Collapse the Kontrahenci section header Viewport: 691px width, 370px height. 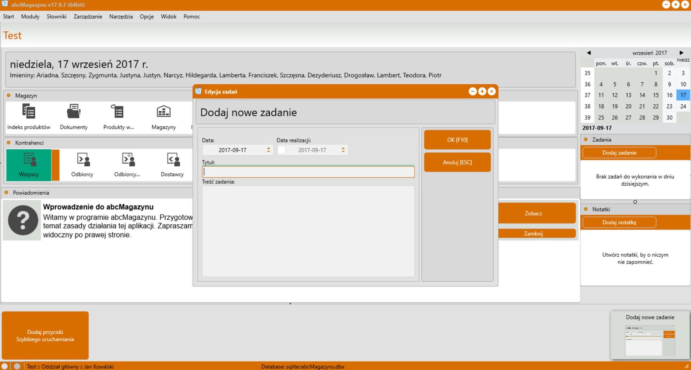[x=8, y=142]
